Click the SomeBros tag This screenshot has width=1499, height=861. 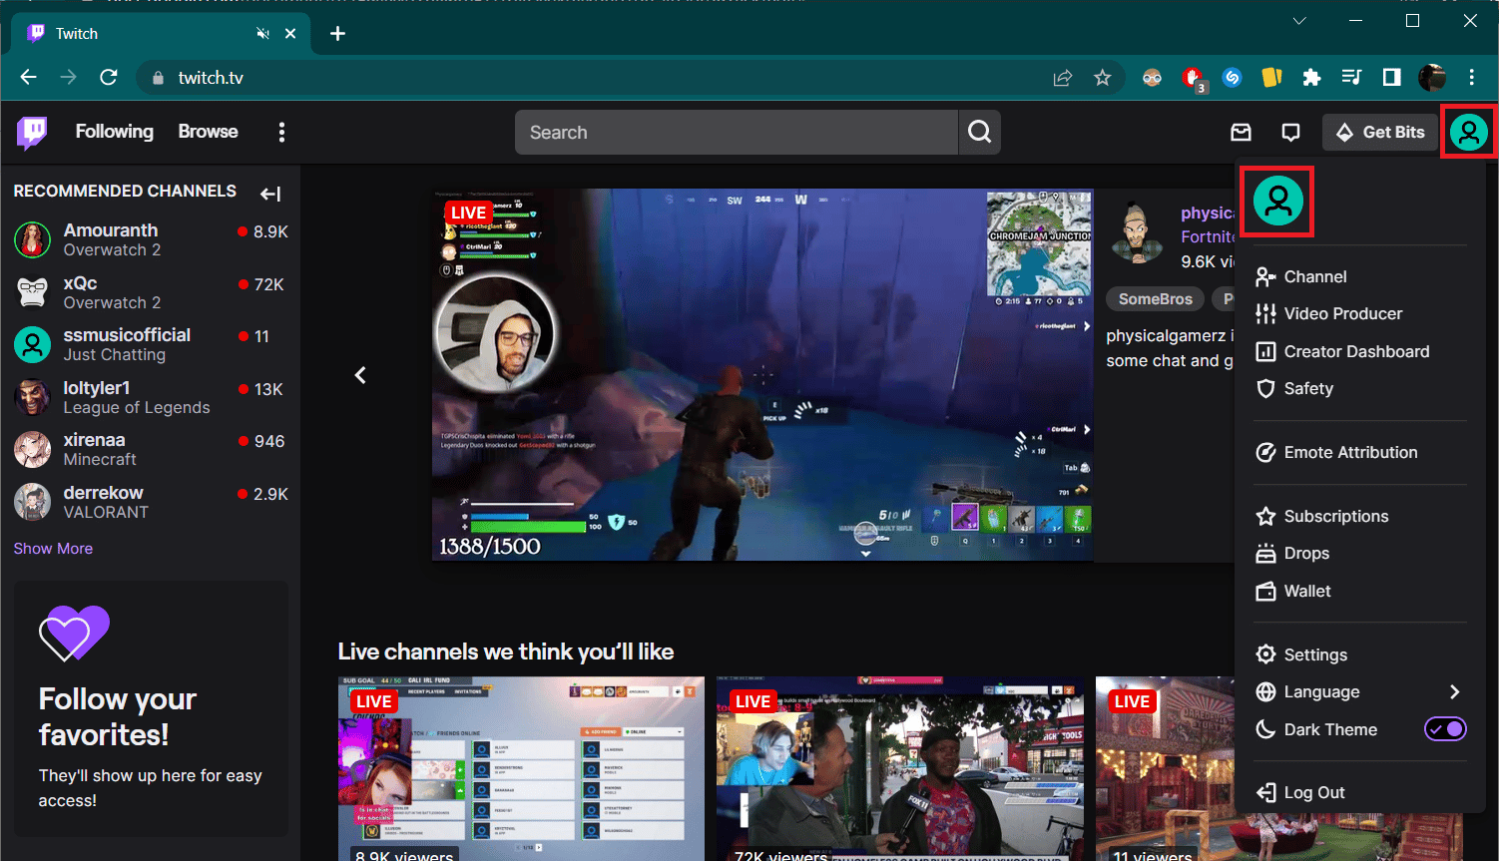click(1155, 299)
